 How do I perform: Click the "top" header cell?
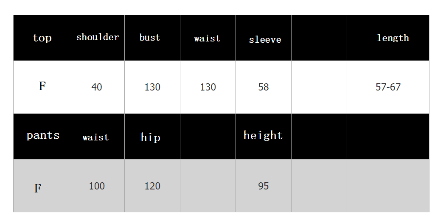click(x=42, y=38)
